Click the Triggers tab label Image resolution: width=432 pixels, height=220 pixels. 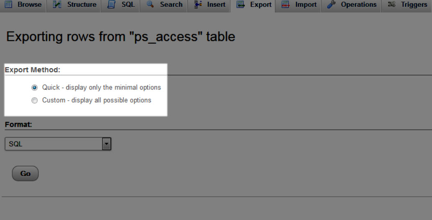click(x=414, y=5)
